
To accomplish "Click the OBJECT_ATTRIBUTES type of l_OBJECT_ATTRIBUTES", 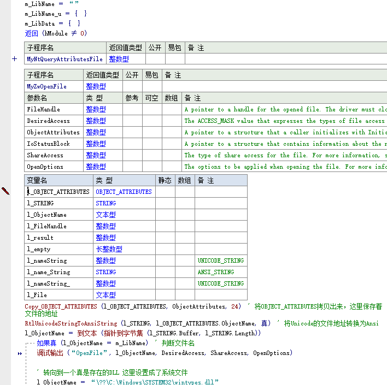I will click(x=124, y=192).
